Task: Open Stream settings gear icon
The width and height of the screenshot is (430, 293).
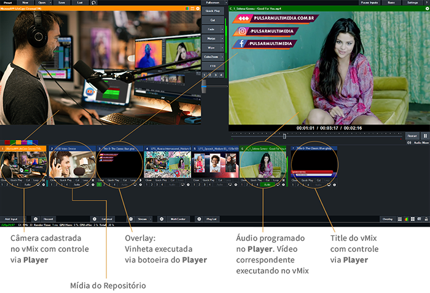Action: (131, 219)
